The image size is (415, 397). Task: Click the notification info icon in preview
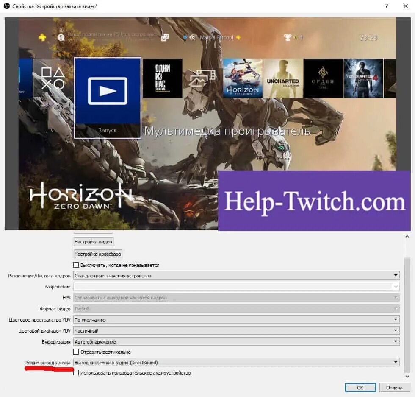(61, 37)
